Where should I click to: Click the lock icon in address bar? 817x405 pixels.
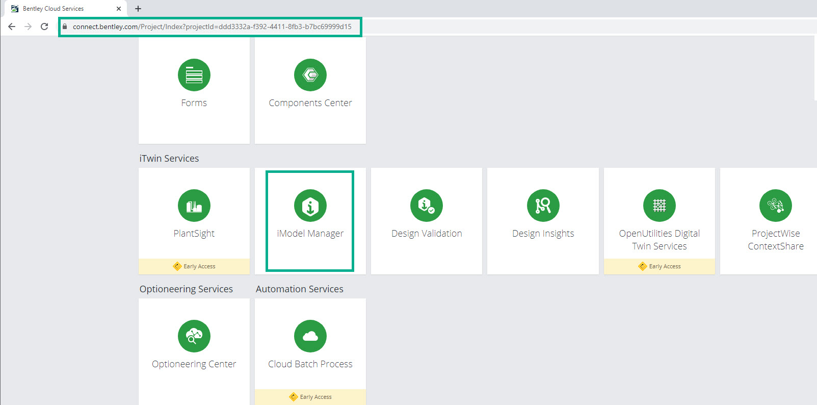pos(65,27)
